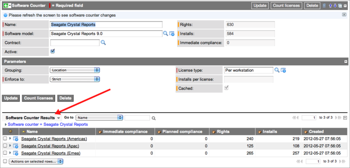Click the search magnifier beside Go to field

tap(154, 118)
